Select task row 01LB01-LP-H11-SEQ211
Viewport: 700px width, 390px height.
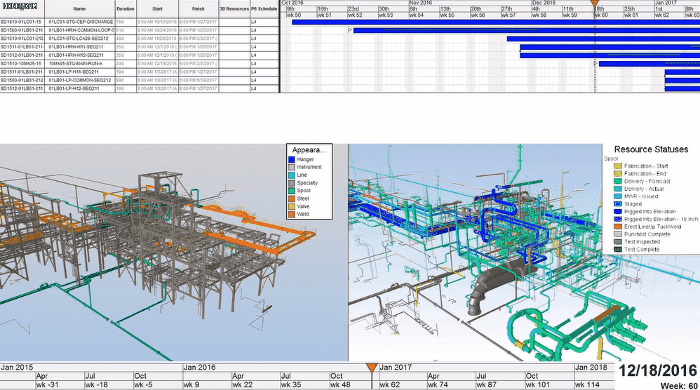(140, 72)
